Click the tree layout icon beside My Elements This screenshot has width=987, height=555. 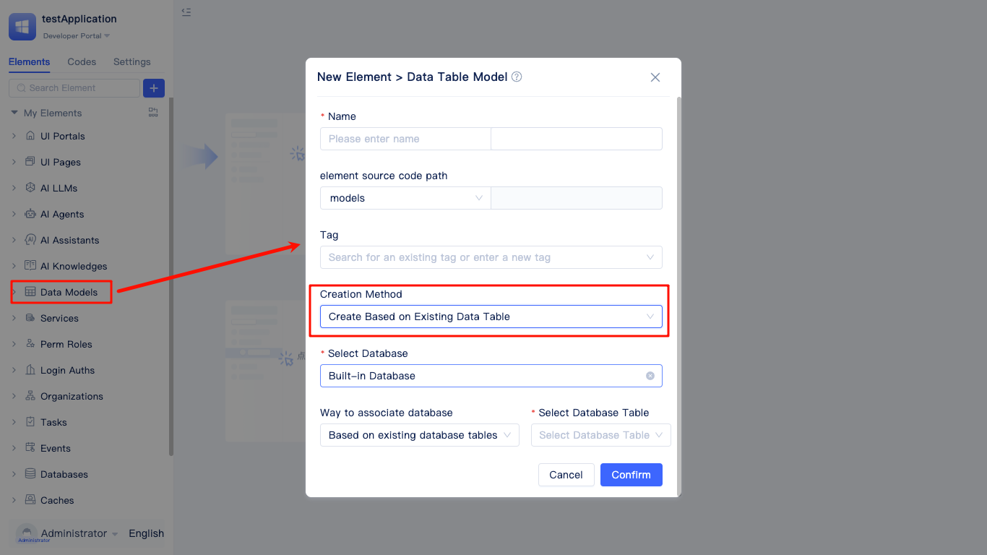click(x=153, y=113)
